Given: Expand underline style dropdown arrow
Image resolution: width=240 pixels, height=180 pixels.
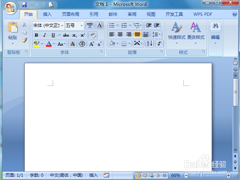Looking at the screenshot, I should [60, 35].
